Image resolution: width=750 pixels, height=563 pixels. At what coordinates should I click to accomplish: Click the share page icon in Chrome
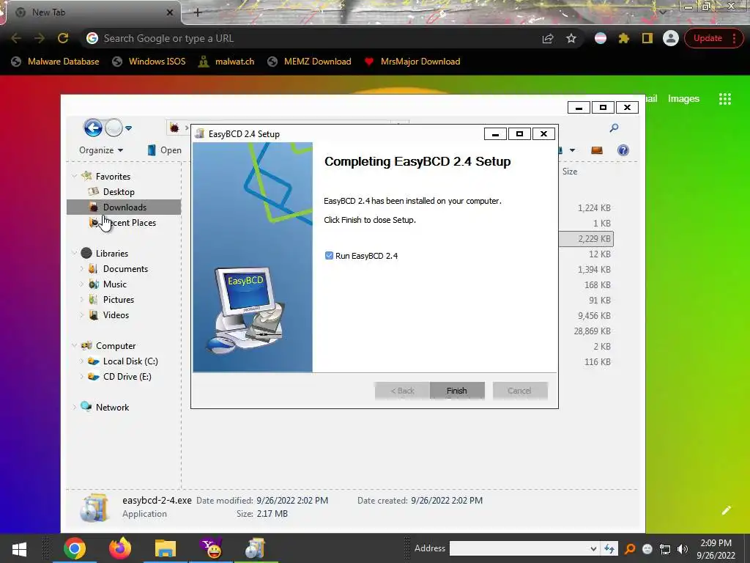[548, 38]
